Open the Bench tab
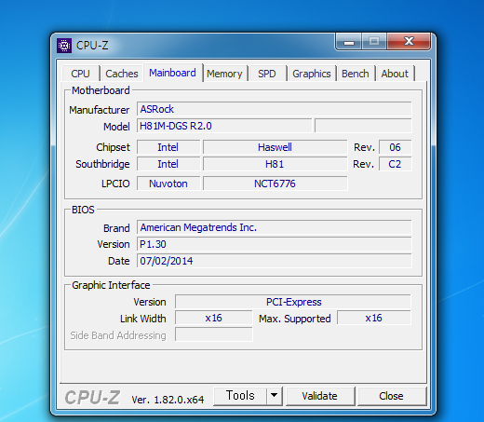This screenshot has height=422, width=484. pos(356,74)
